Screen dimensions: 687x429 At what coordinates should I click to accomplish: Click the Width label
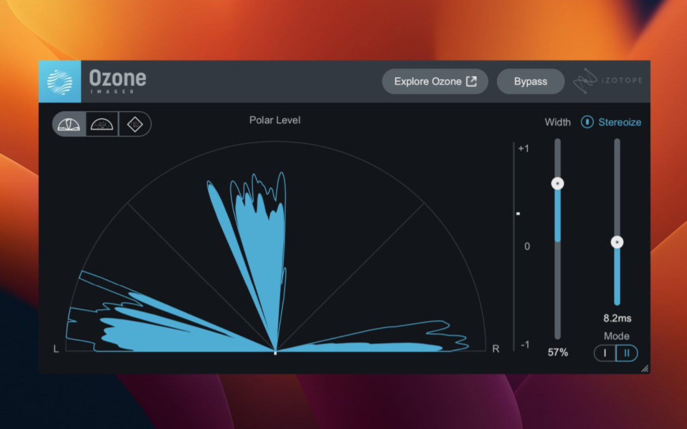(557, 122)
